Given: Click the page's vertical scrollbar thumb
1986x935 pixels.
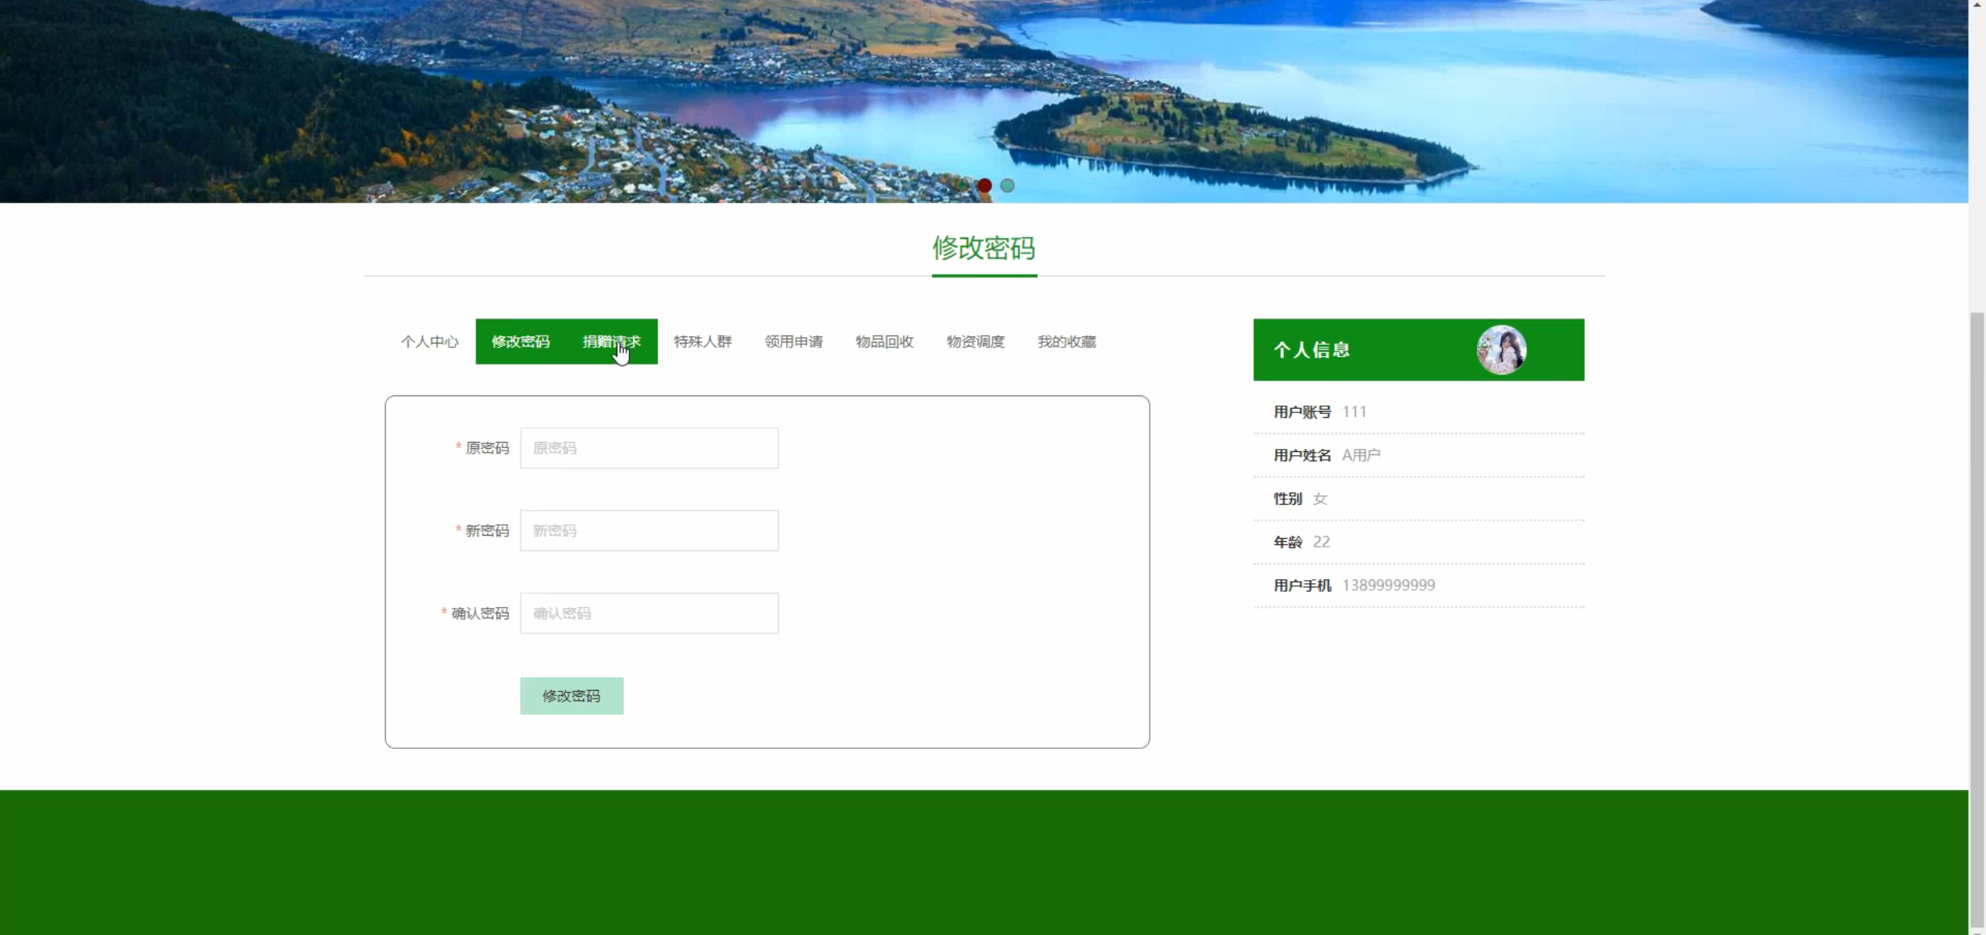Looking at the screenshot, I should (1977, 620).
